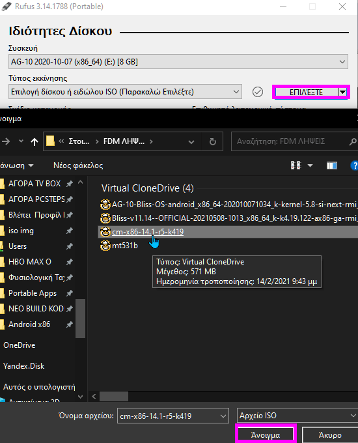Open the NEO BUILD KODI folder

(x=36, y=309)
